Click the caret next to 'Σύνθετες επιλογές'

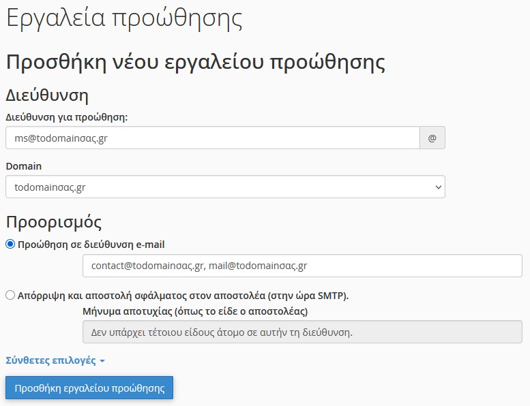pyautogui.click(x=102, y=361)
